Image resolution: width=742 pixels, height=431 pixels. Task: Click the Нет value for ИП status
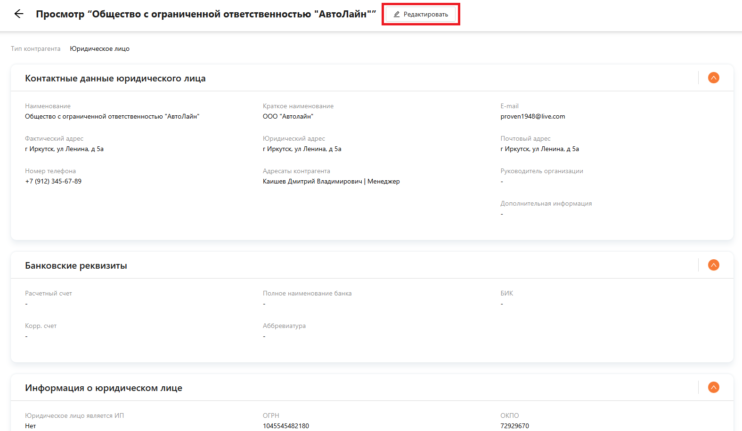[31, 426]
